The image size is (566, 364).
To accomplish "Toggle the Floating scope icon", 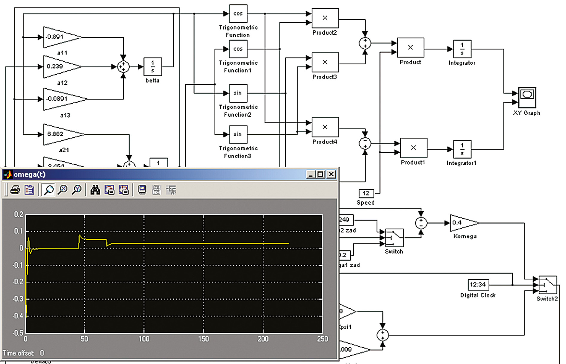I will click(x=142, y=190).
